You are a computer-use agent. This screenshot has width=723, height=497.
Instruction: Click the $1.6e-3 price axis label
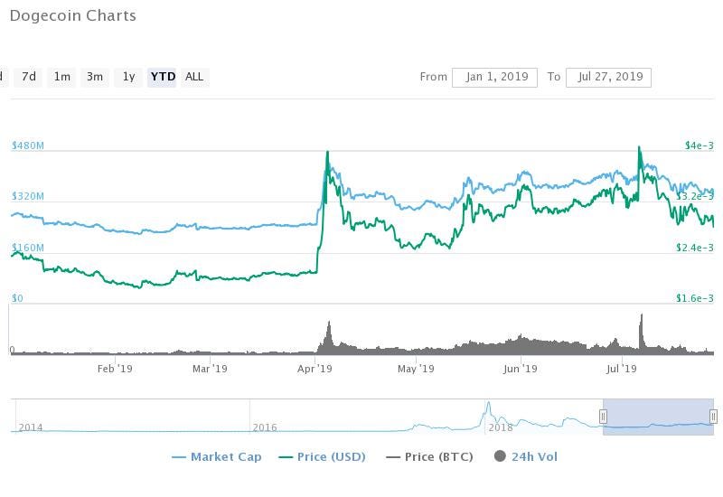695,298
